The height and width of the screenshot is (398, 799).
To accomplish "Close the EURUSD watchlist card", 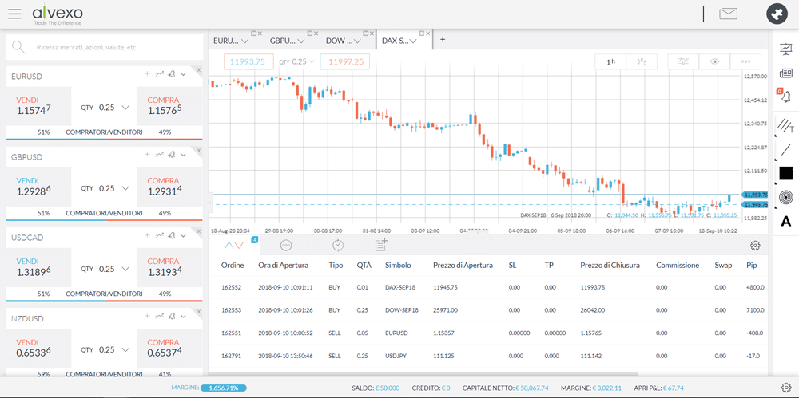I will 199,69.
